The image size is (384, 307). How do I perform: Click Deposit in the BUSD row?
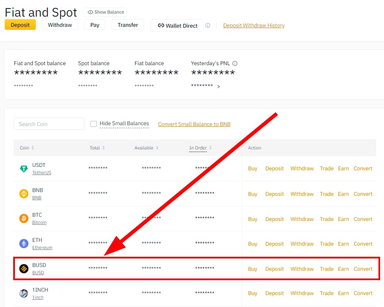[x=274, y=269]
